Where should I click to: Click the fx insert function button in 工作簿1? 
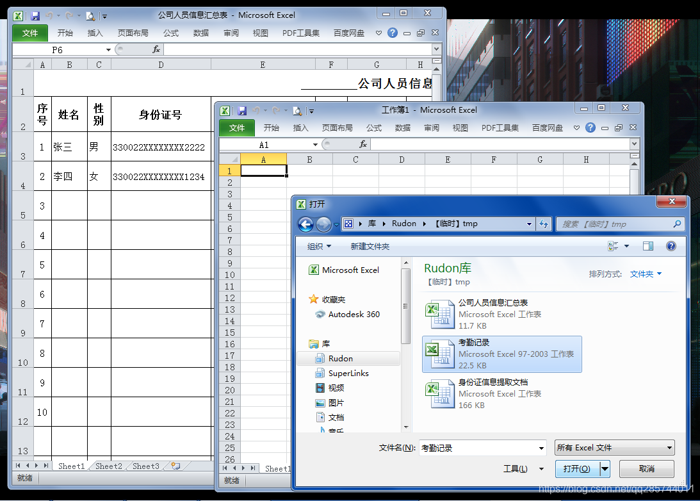(363, 144)
